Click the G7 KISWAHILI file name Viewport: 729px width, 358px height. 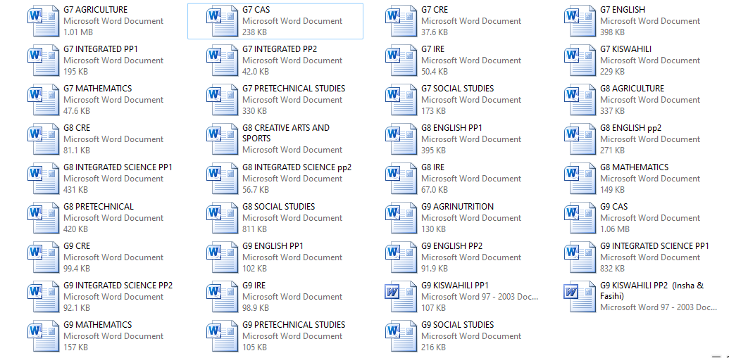click(625, 49)
